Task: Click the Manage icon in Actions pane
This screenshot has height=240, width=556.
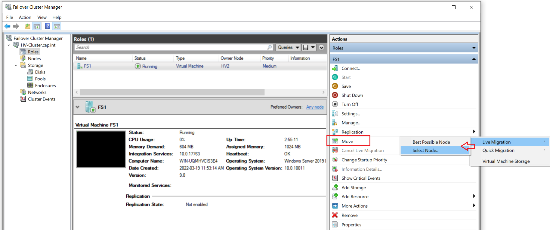Action: pos(335,123)
